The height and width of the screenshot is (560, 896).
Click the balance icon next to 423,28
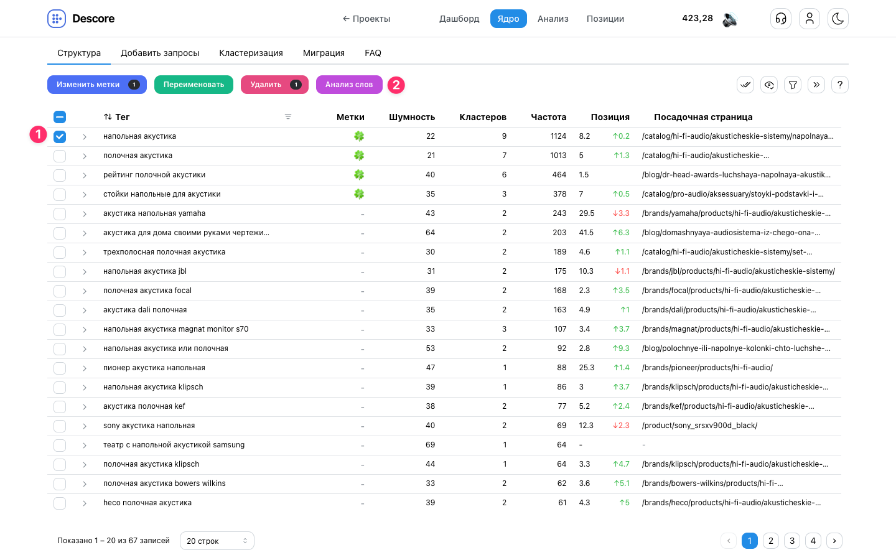point(730,19)
